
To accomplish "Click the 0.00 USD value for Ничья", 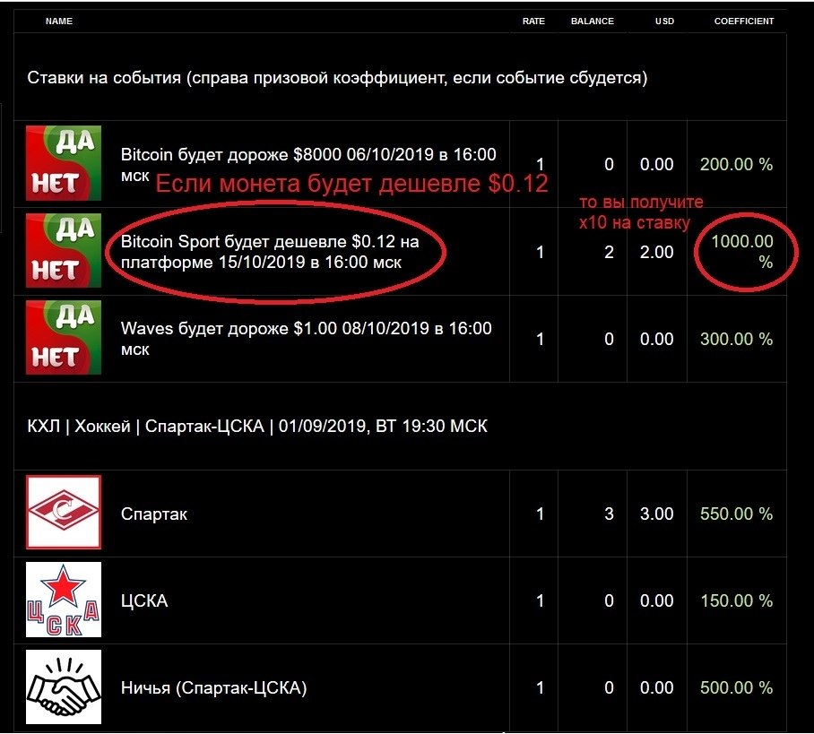I will (x=657, y=687).
